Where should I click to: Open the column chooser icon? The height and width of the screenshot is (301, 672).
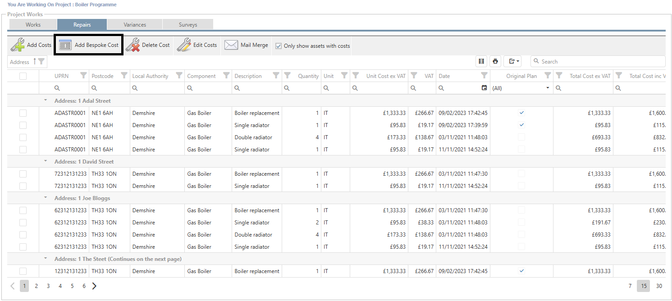click(x=481, y=61)
